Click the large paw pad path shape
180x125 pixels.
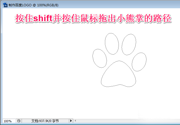pos(119,74)
